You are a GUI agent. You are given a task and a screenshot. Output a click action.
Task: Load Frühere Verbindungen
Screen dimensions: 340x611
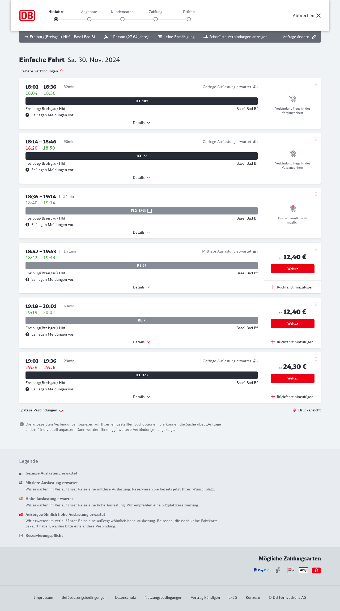coord(41,71)
